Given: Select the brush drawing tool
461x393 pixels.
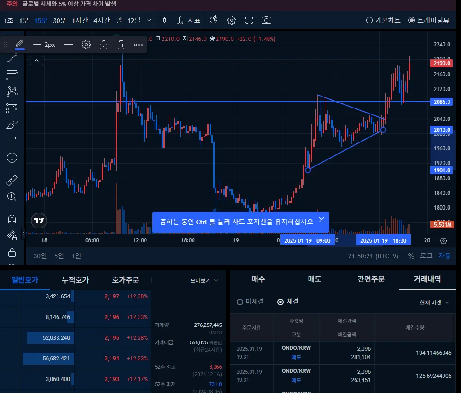Looking at the screenshot, I should [x=12, y=125].
